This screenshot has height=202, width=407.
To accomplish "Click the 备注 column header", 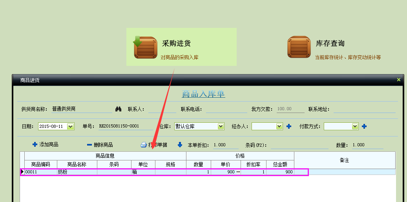I will tap(345, 160).
